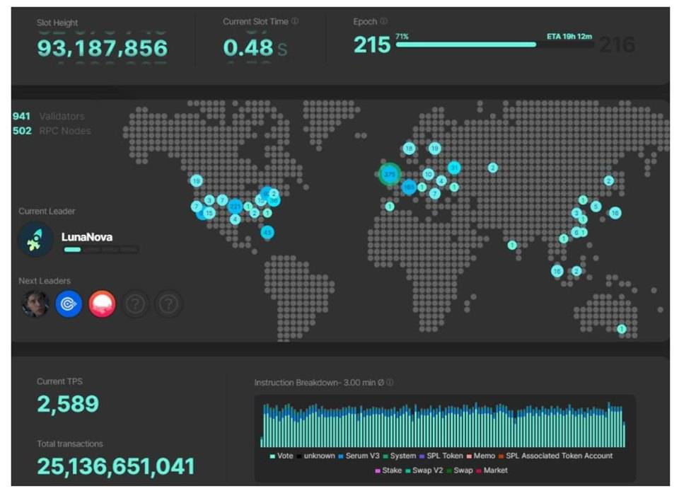Click the single node marker in Australia
The image size is (679, 491).
coord(622,328)
